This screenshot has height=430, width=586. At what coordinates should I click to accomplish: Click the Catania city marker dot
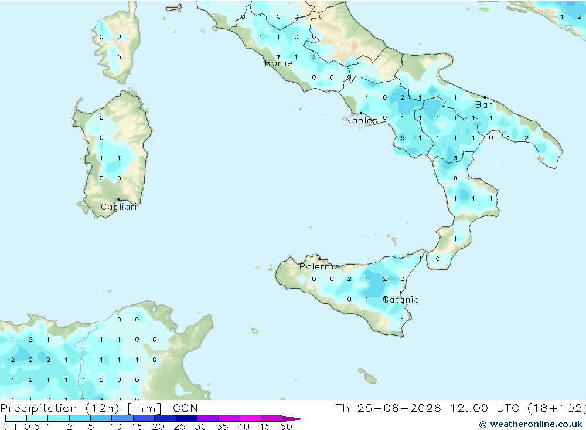click(x=401, y=292)
